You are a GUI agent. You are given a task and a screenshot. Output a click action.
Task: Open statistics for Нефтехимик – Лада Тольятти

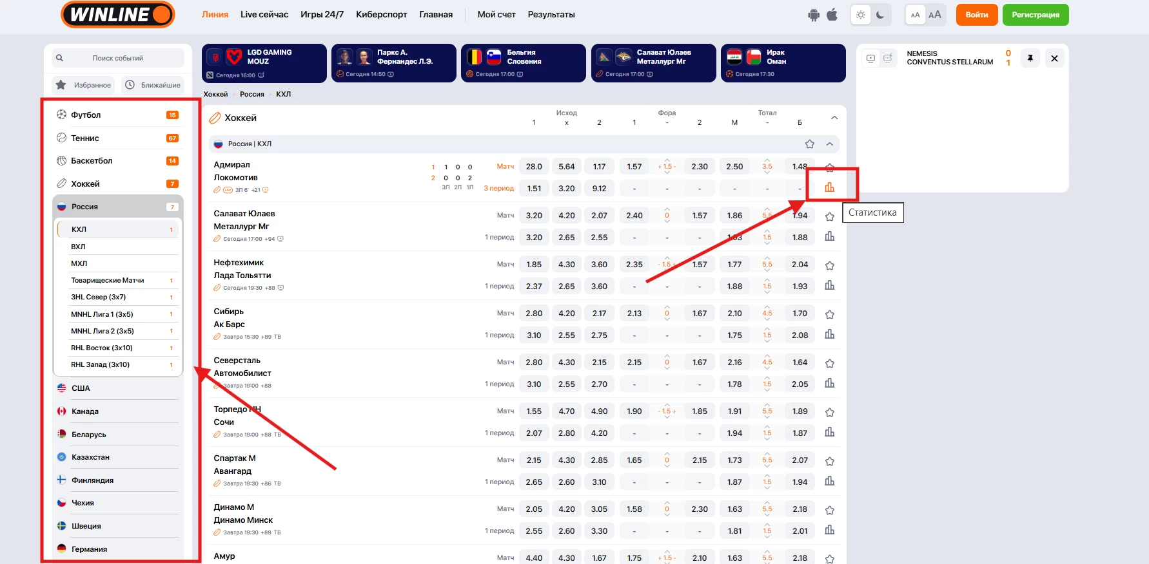[x=830, y=286]
